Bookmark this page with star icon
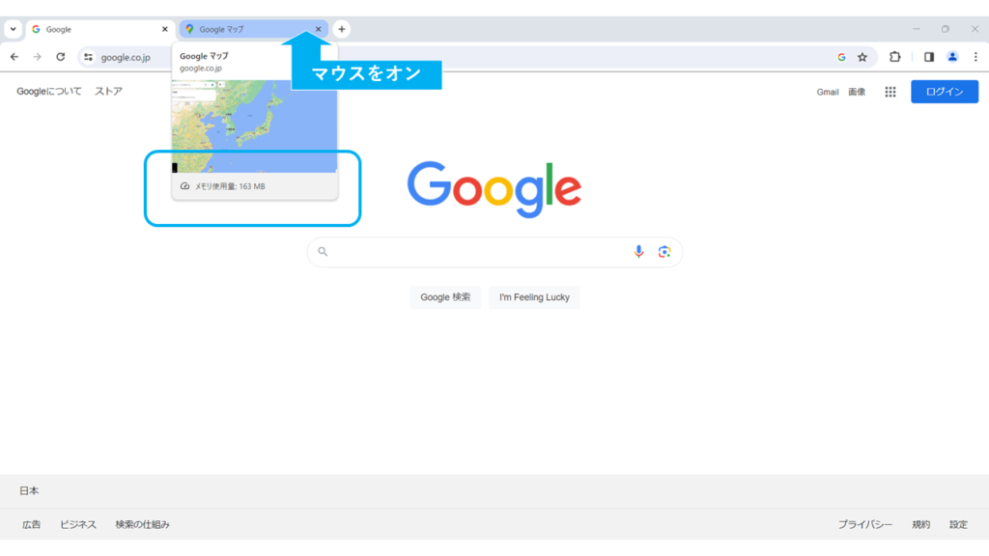 coord(862,57)
